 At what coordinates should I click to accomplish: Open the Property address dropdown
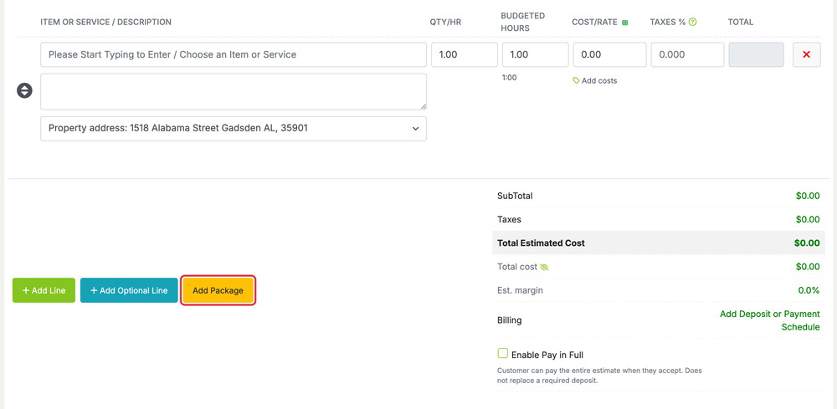pos(234,129)
